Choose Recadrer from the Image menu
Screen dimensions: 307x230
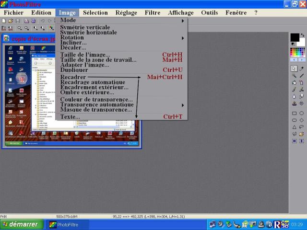click(x=121, y=77)
